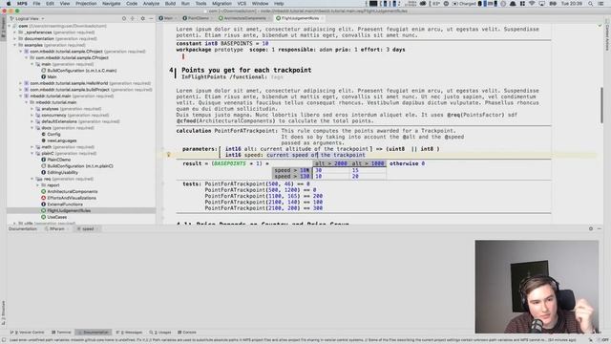Image resolution: width=611 pixels, height=344 pixels.
Task: Click the report folder icon
Action: (x=44, y=185)
